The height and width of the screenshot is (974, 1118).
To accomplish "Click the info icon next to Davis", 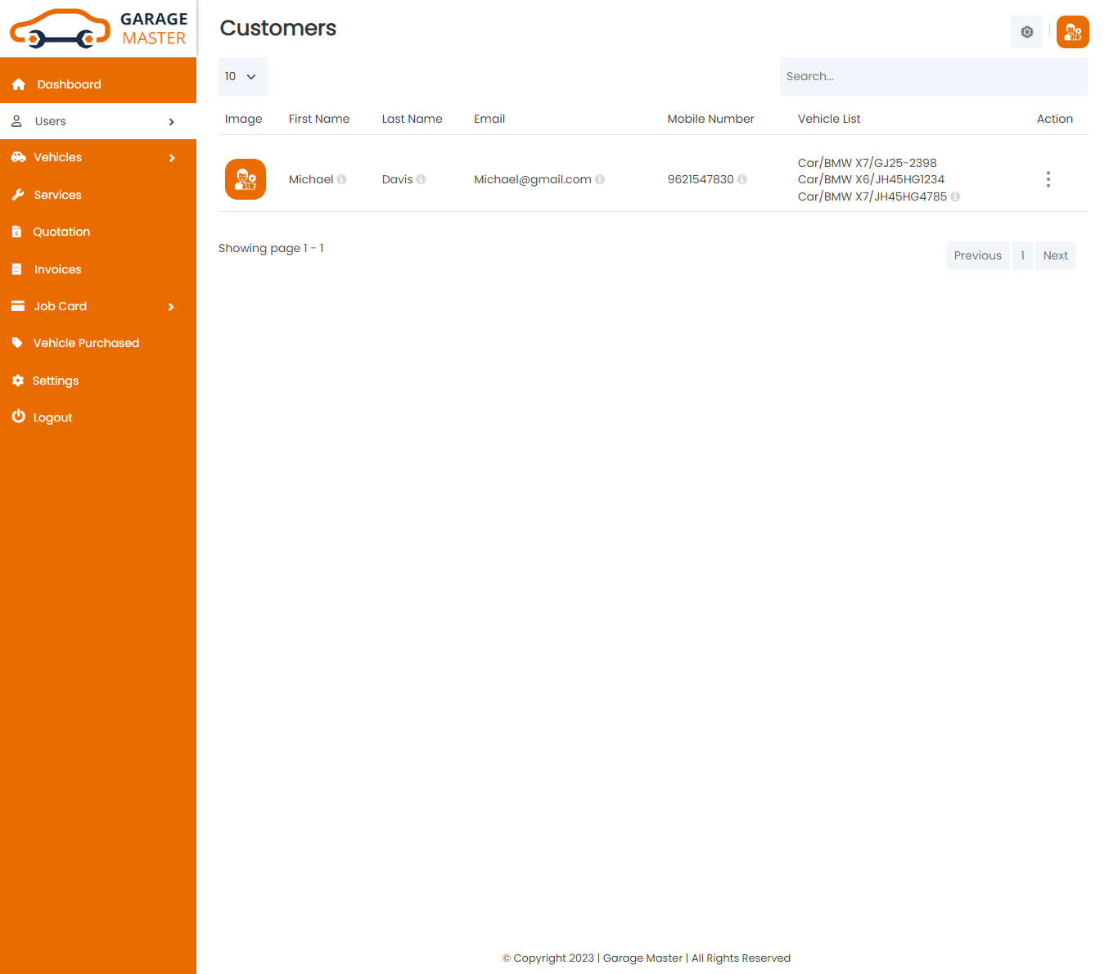I will (421, 179).
